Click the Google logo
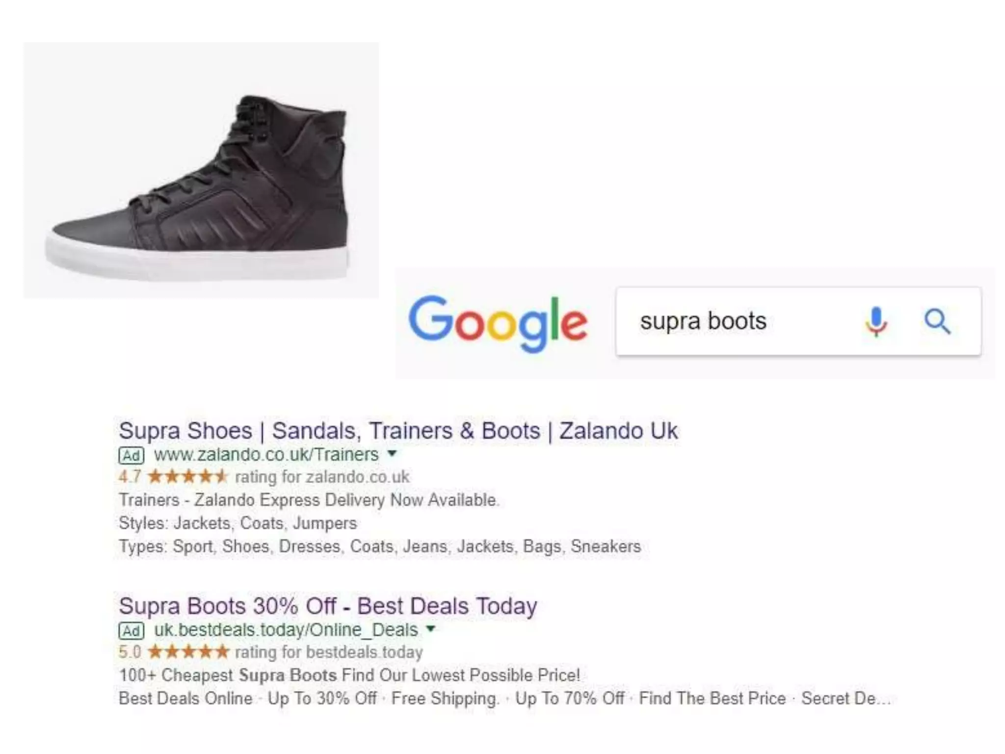The height and width of the screenshot is (754, 1005). (x=498, y=323)
